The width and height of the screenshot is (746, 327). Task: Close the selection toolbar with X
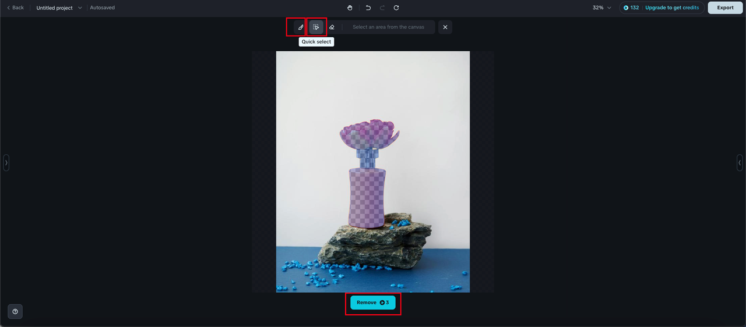pyautogui.click(x=445, y=27)
